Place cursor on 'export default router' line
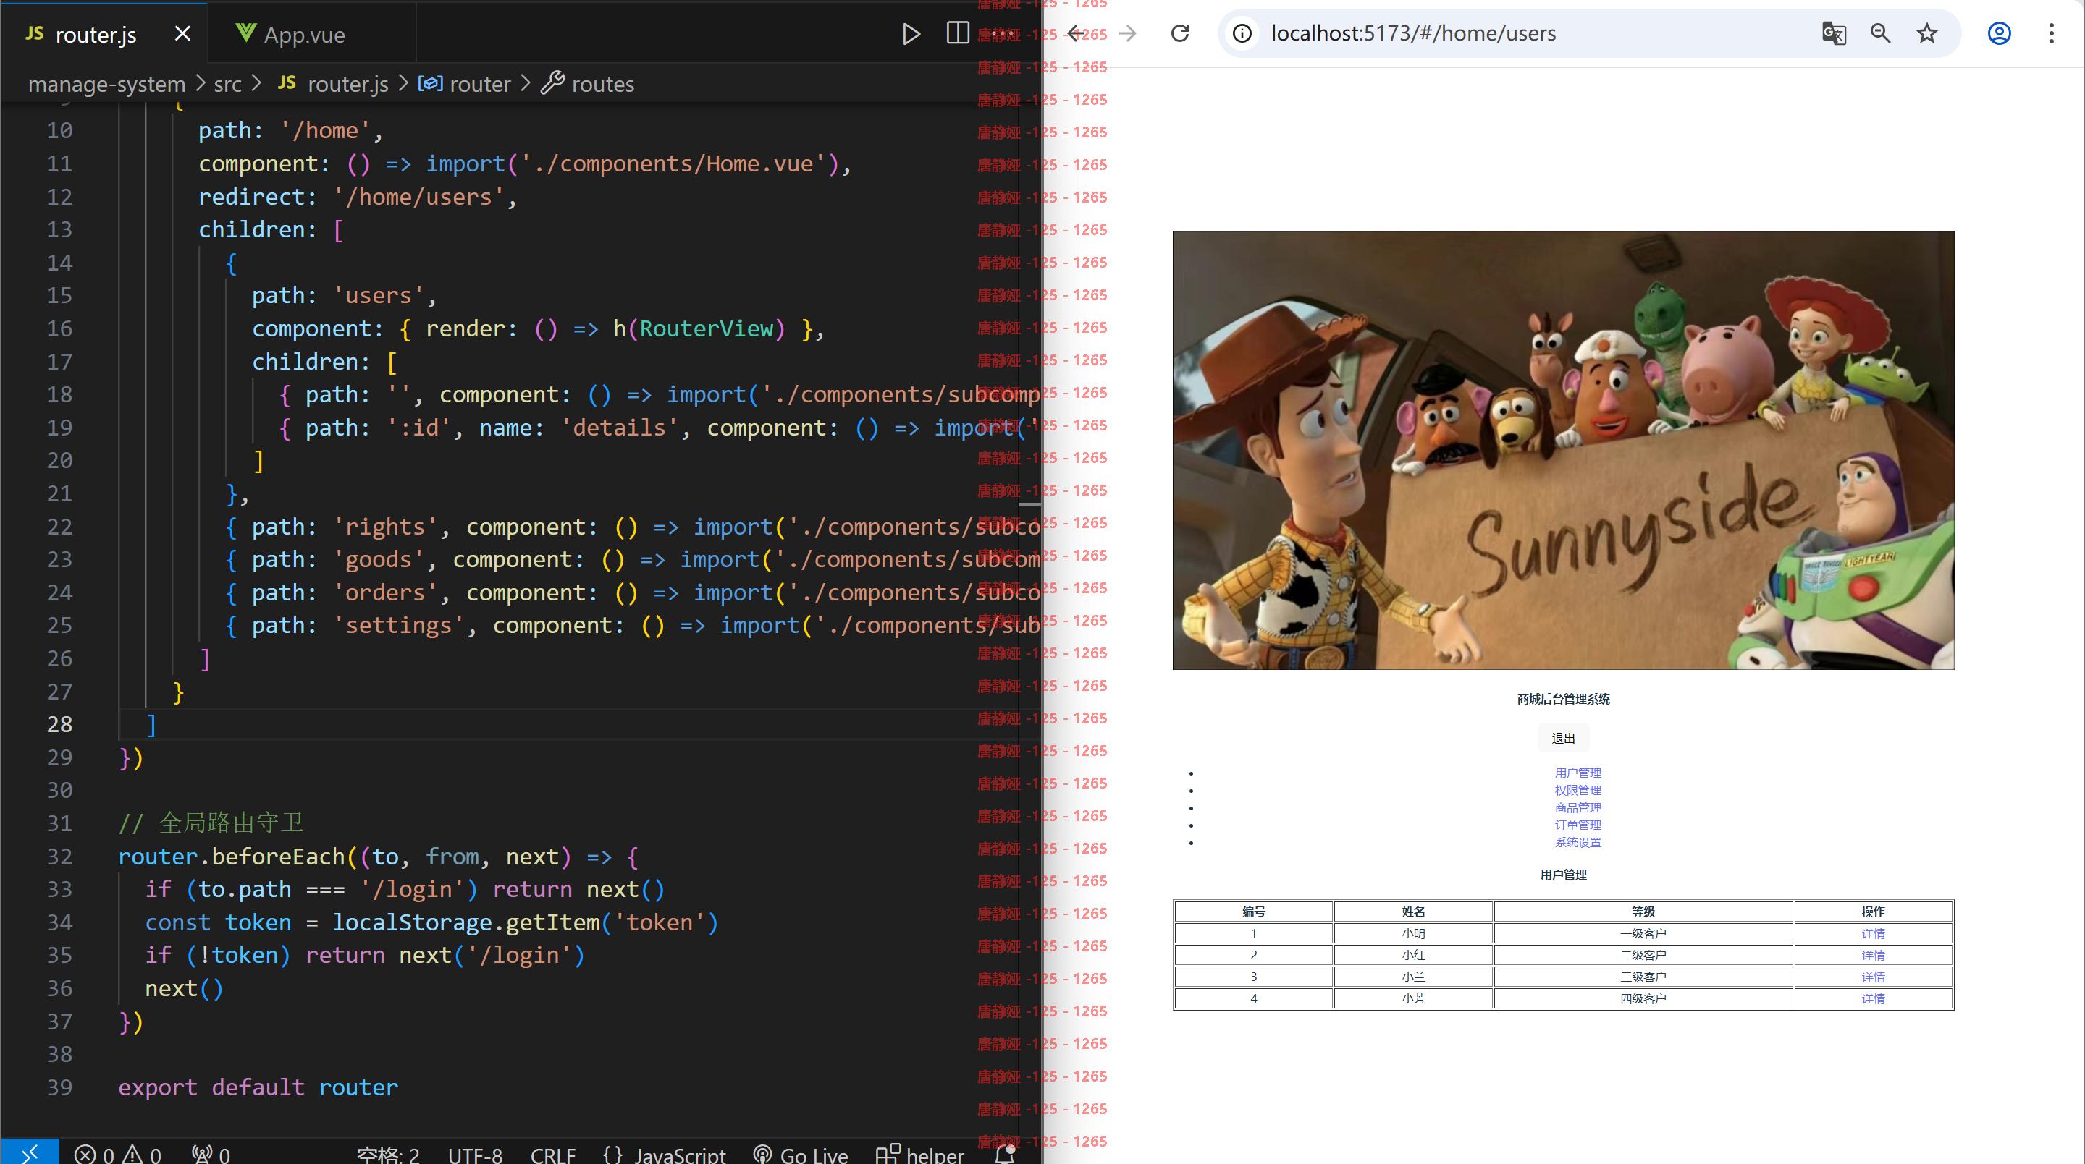The width and height of the screenshot is (2085, 1164). (x=258, y=1088)
